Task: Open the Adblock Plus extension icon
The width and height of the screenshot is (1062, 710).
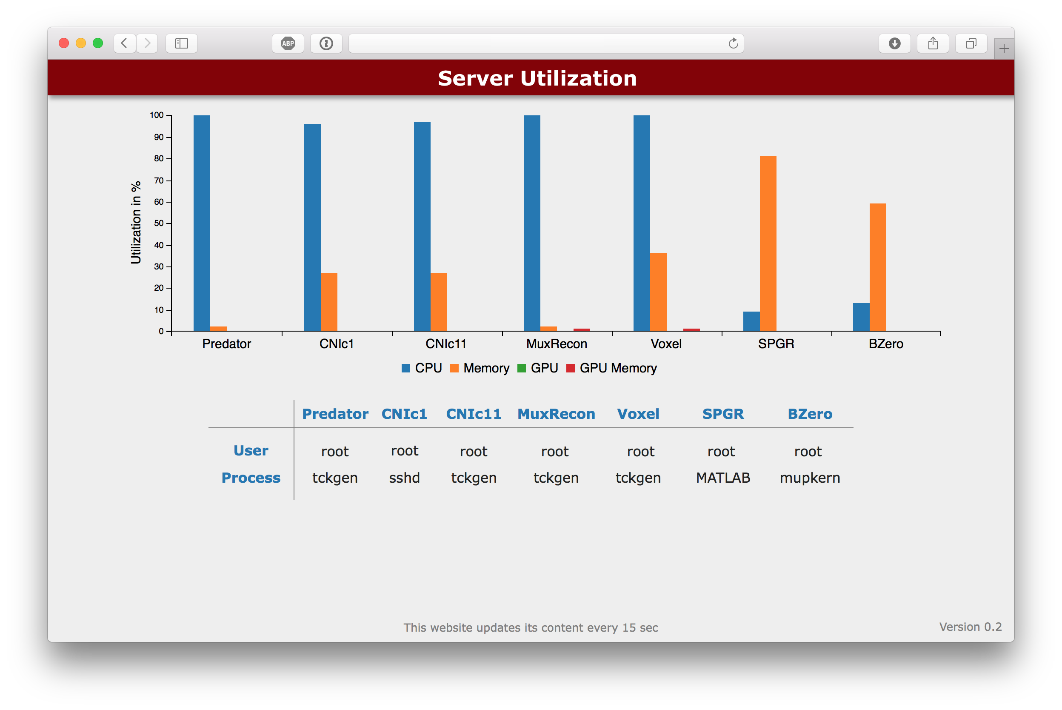Action: click(x=288, y=43)
